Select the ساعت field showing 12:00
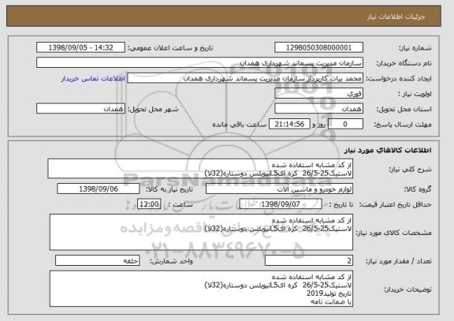 [149, 204]
